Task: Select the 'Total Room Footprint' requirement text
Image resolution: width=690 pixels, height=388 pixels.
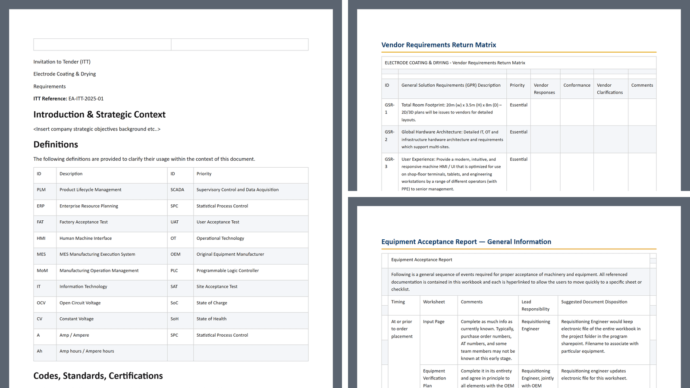Action: pyautogui.click(x=452, y=113)
